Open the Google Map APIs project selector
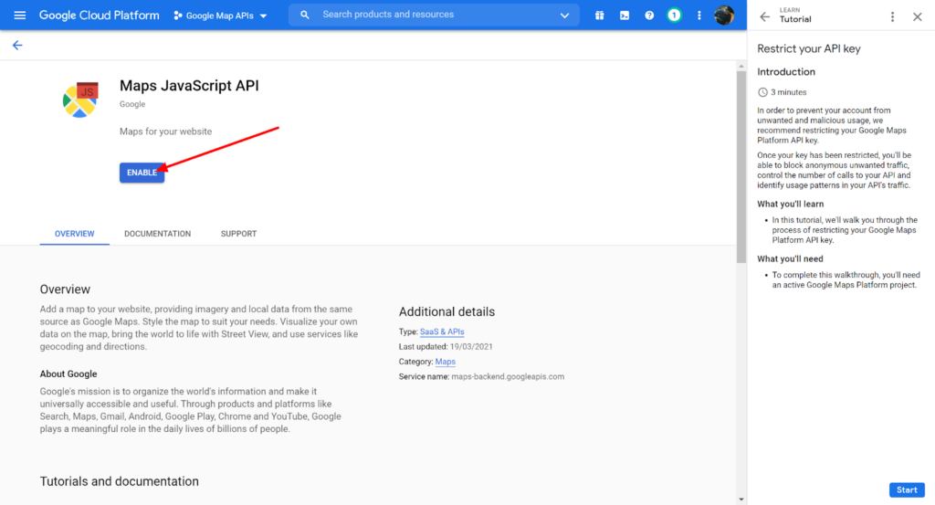This screenshot has width=935, height=505. [x=220, y=16]
